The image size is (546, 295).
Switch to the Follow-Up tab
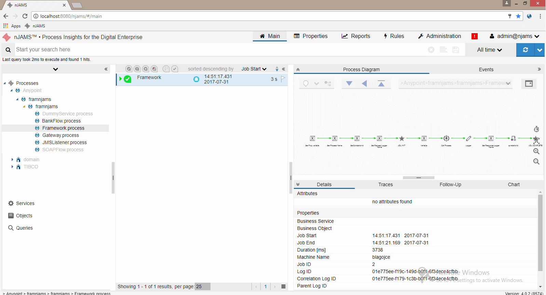click(x=450, y=184)
